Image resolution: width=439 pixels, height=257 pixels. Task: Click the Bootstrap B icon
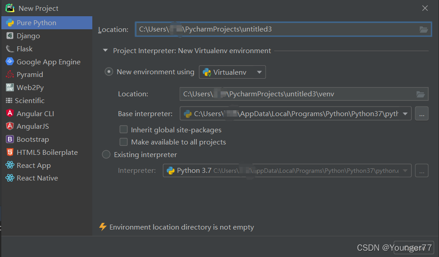[x=10, y=139]
